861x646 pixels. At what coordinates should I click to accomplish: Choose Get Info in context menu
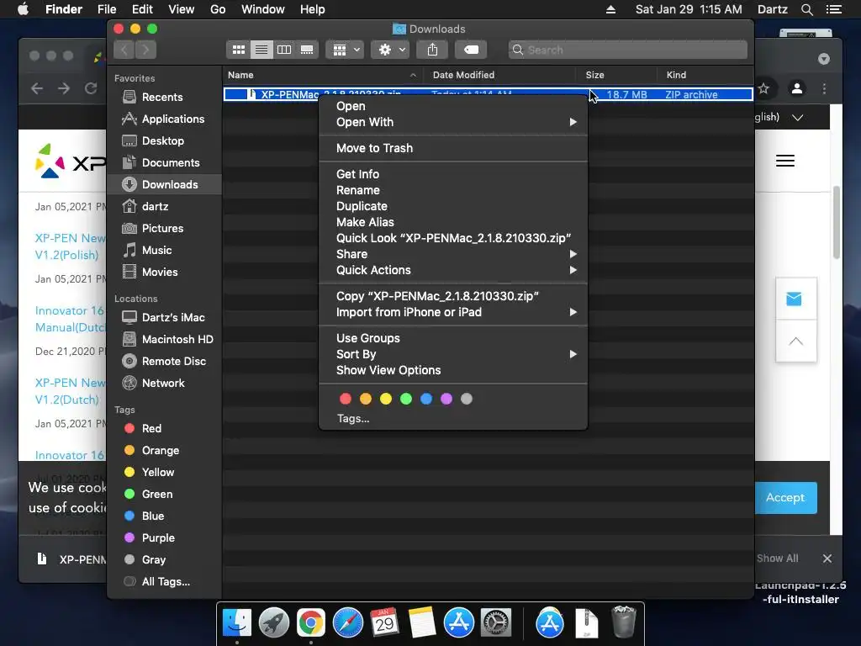(453, 174)
